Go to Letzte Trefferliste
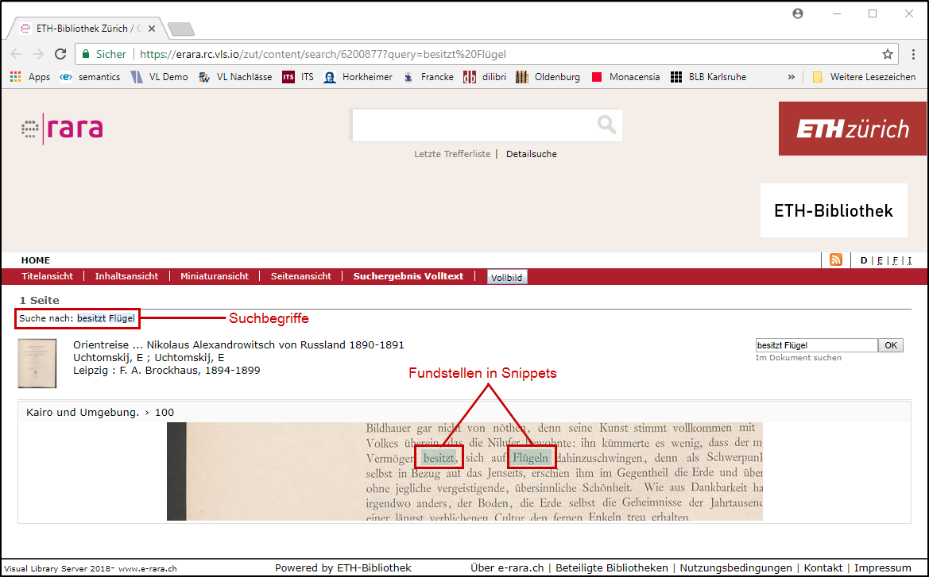 [x=452, y=154]
